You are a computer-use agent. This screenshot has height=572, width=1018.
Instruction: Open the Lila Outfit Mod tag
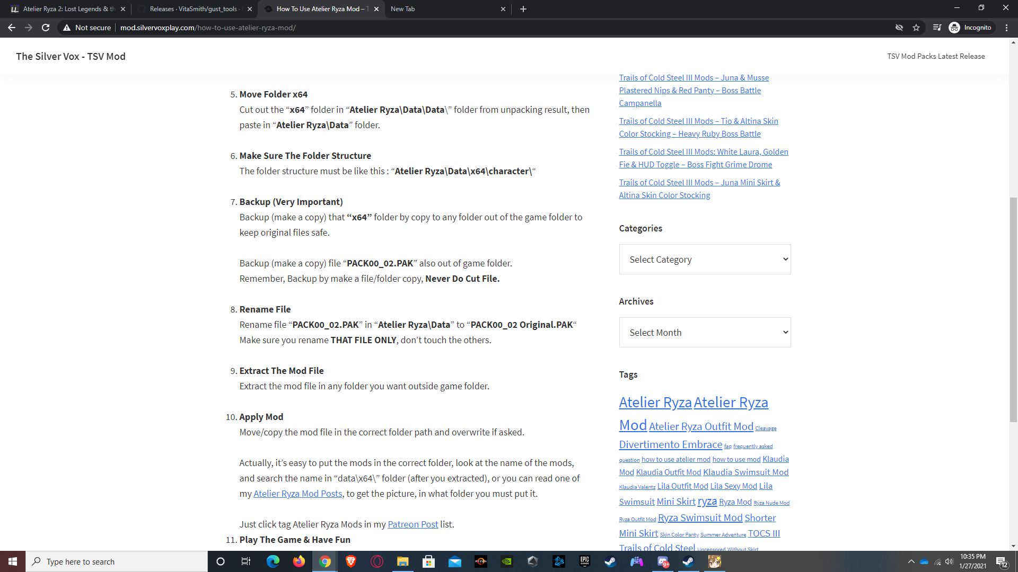point(682,486)
